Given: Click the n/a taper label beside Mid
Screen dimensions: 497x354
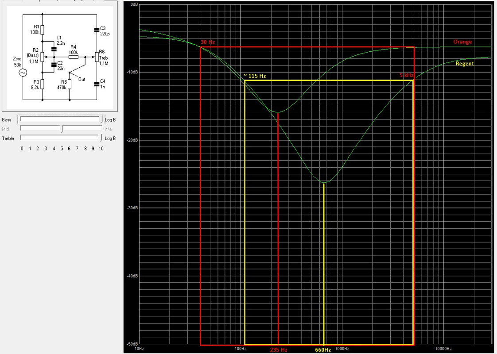Looking at the screenshot, I should [108, 129].
